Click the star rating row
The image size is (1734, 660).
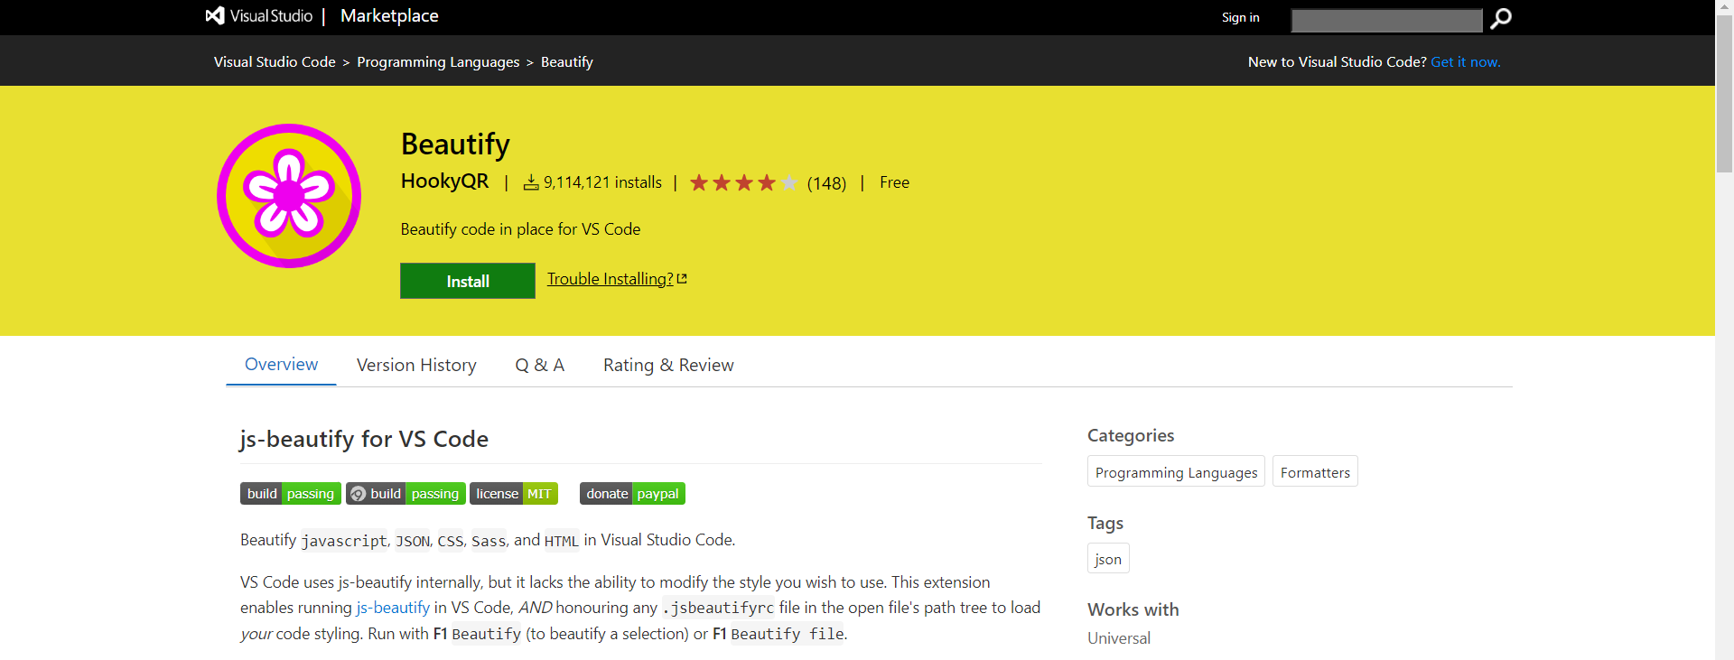click(743, 182)
